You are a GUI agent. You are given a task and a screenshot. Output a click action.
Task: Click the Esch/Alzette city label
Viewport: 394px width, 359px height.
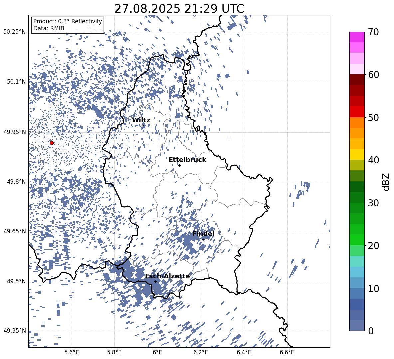coord(167,276)
